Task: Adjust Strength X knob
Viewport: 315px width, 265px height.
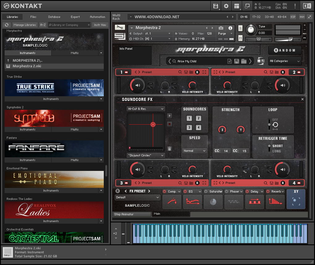Action: [222, 130]
